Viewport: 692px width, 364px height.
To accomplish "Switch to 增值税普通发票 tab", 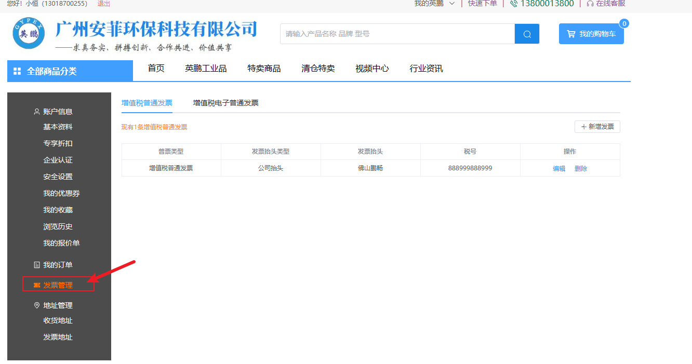I will click(x=147, y=103).
